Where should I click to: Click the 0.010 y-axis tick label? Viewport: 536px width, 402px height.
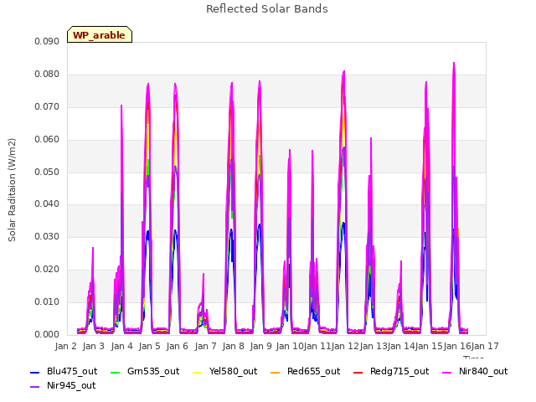point(47,301)
